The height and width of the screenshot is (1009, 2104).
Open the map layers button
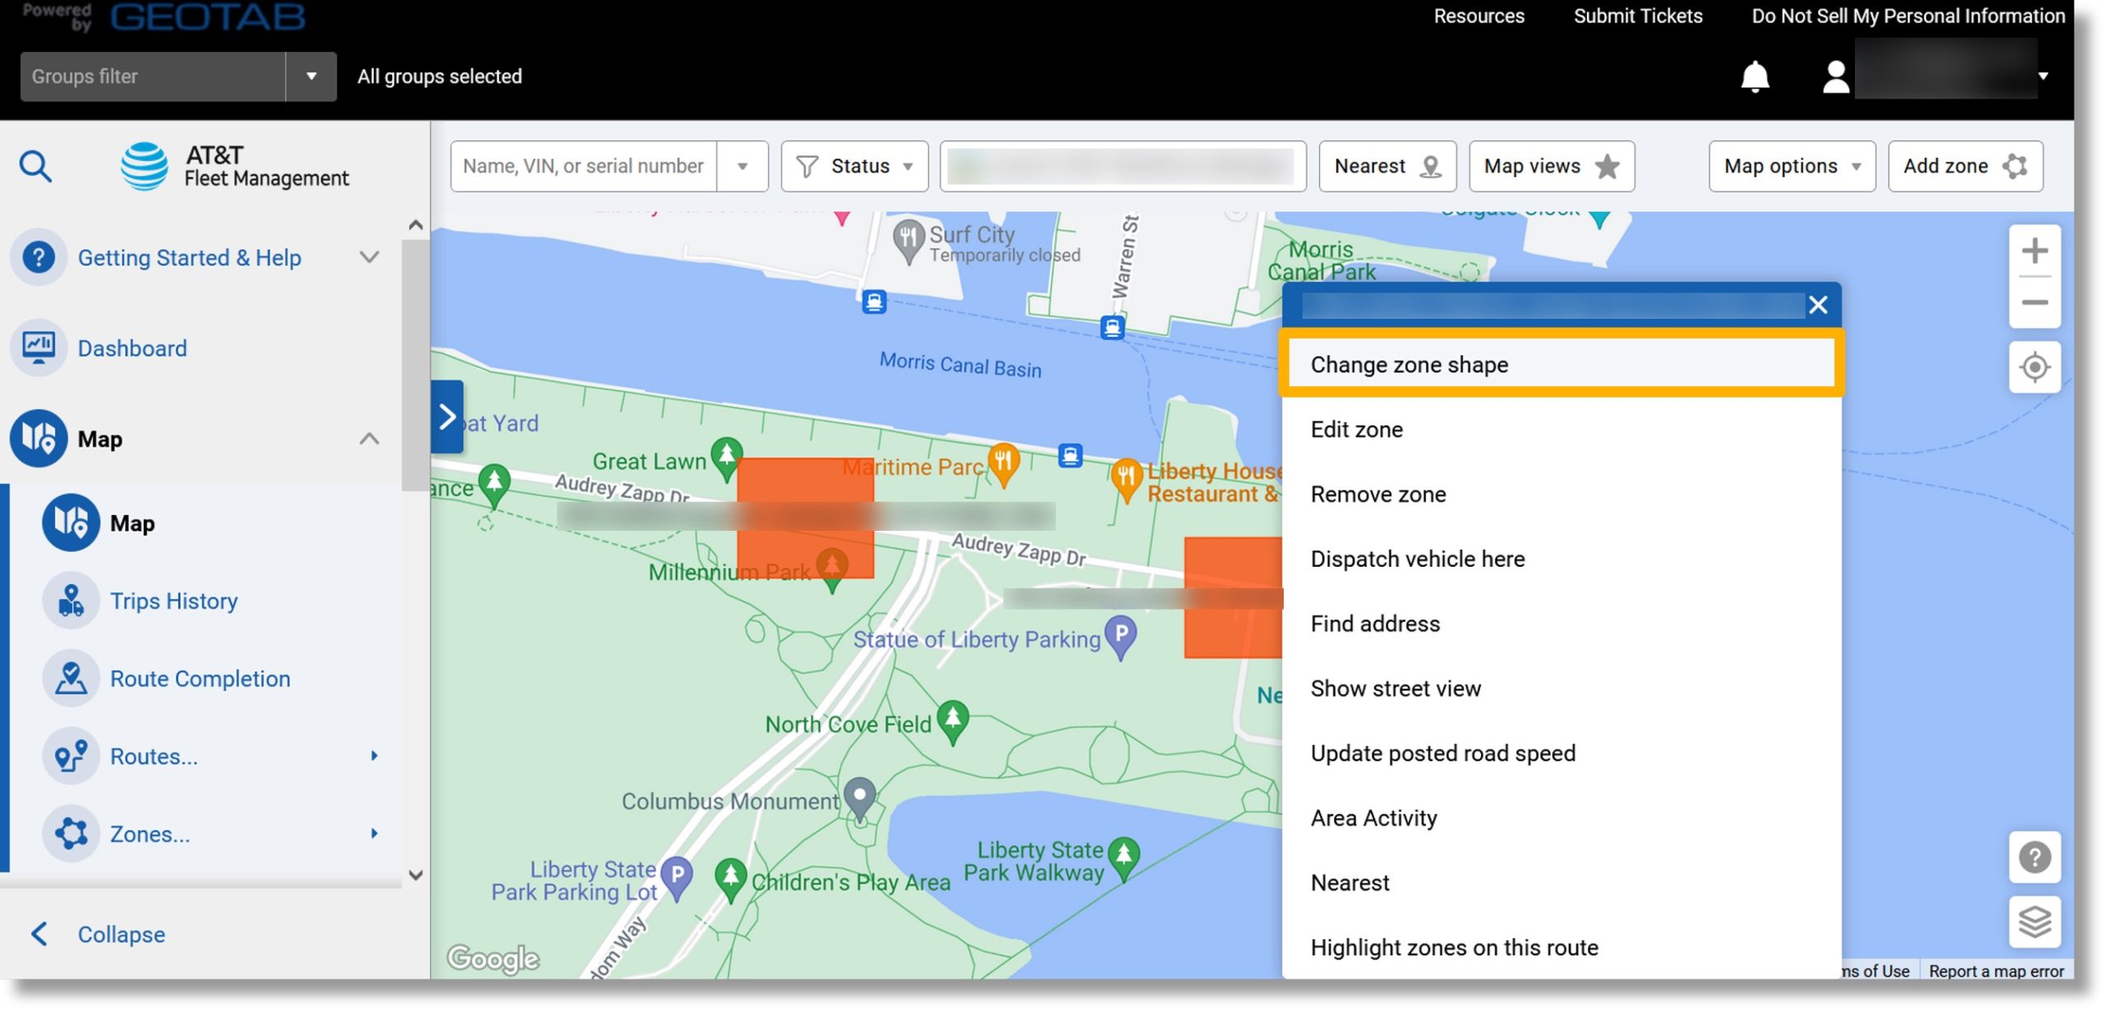[2034, 922]
